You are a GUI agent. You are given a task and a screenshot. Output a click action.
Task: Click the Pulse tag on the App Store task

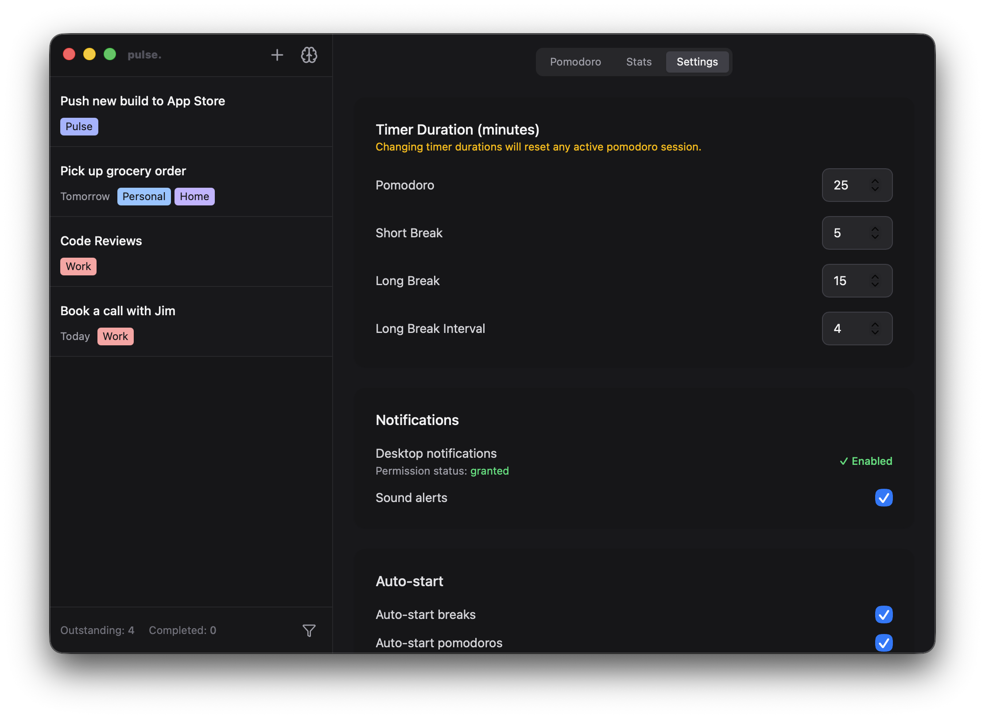(x=79, y=127)
